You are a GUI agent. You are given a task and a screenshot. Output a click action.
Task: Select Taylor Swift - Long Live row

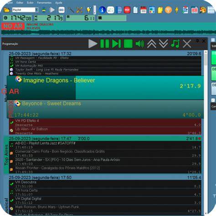(105, 70)
